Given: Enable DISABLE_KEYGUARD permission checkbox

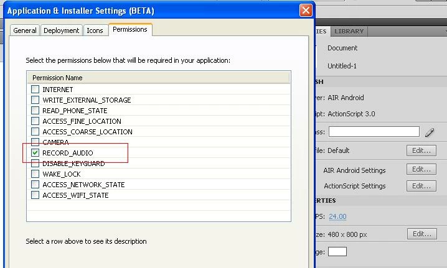Looking at the screenshot, I should [35, 163].
